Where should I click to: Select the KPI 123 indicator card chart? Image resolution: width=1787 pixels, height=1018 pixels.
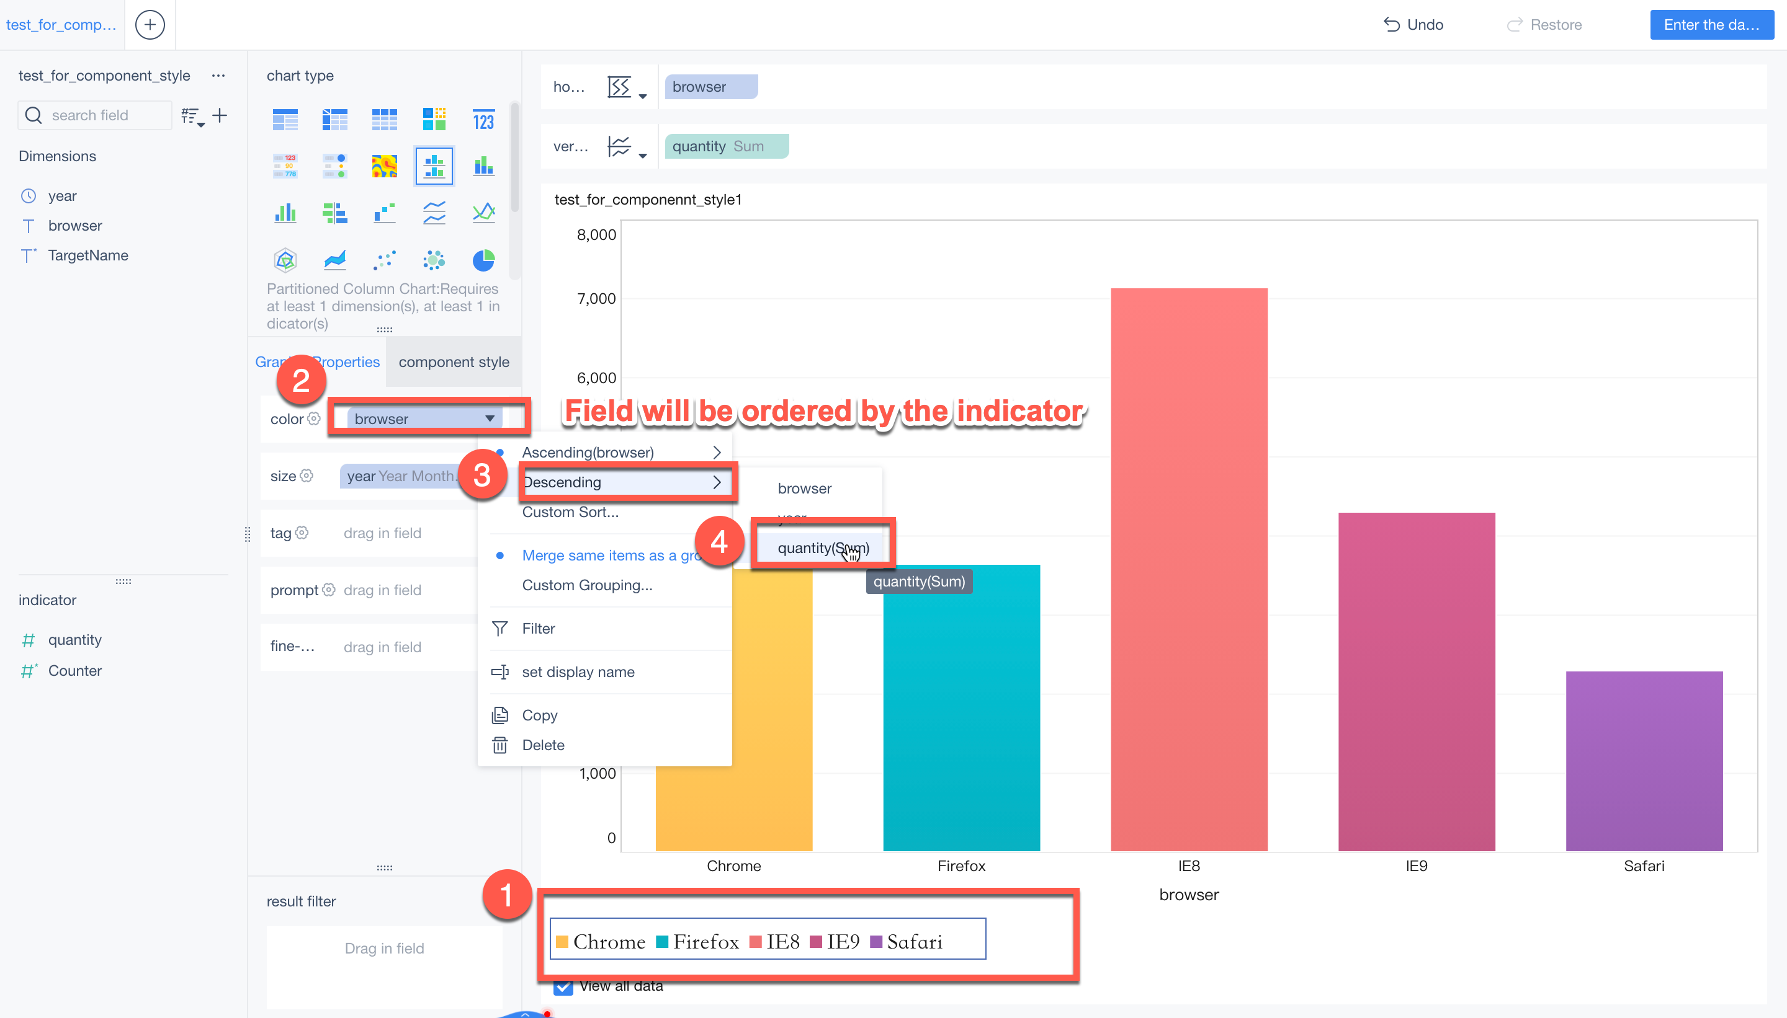pos(483,120)
